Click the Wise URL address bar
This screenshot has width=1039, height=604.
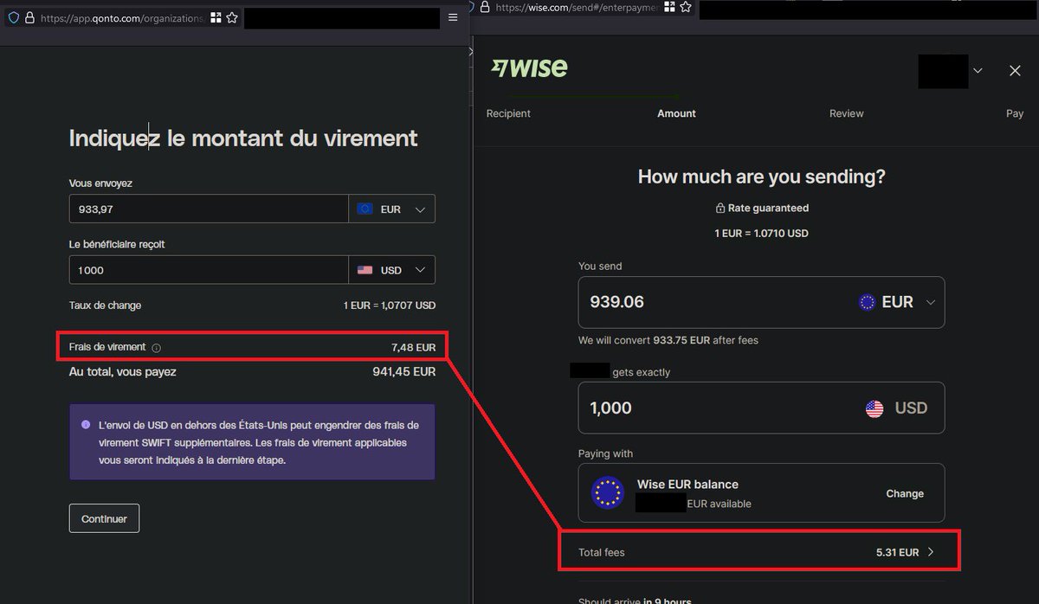coord(576,7)
